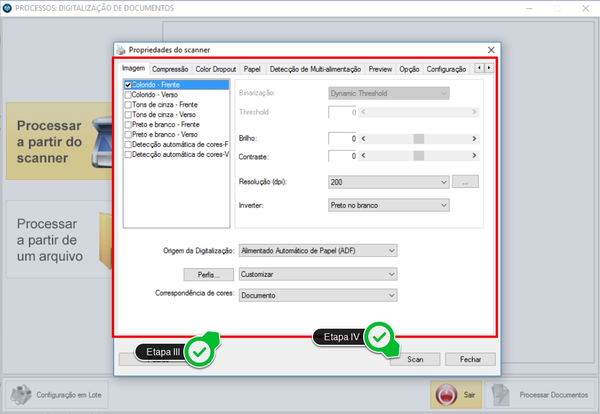Click the Scan button

pos(415,359)
